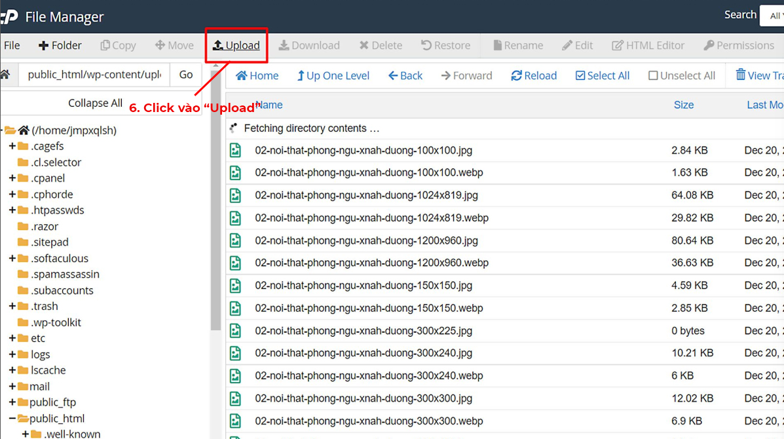The width and height of the screenshot is (784, 439).
Task: Sort files by Size column
Action: click(684, 105)
